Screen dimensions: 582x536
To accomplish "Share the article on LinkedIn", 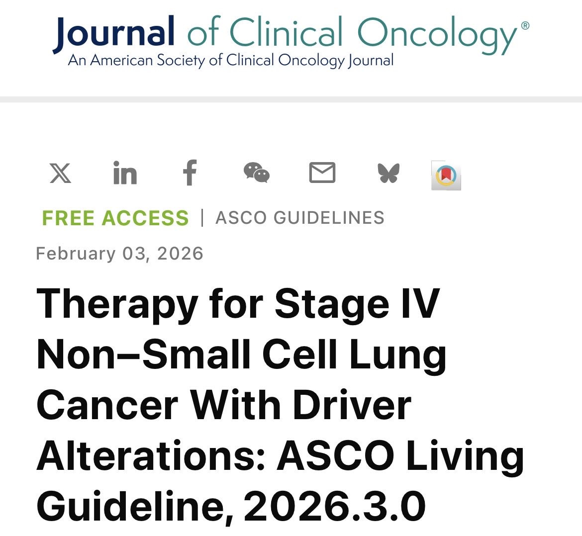I will (125, 173).
